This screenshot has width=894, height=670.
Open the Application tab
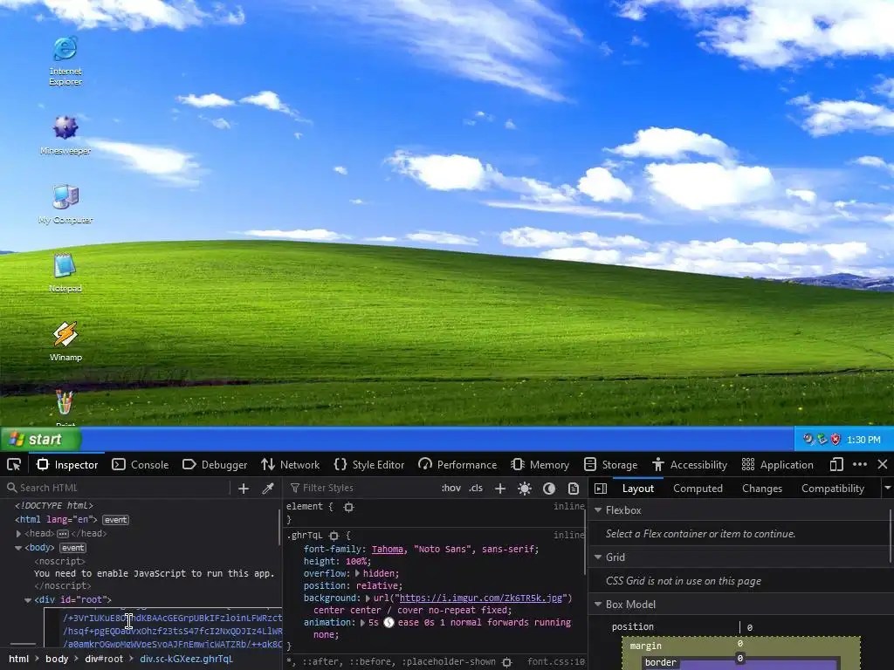[778, 465]
